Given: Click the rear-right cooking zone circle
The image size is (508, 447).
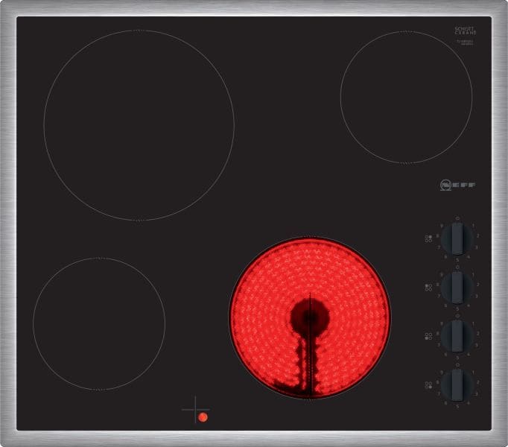Looking at the screenshot, I should click(x=406, y=98).
